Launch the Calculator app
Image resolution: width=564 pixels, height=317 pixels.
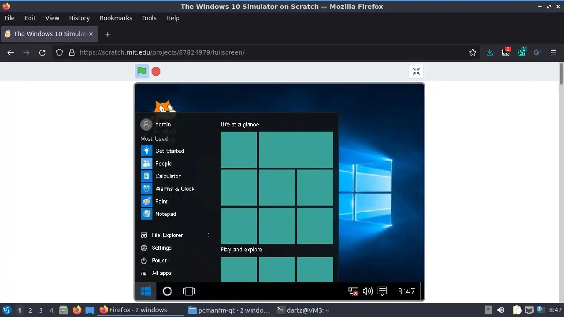tap(168, 176)
